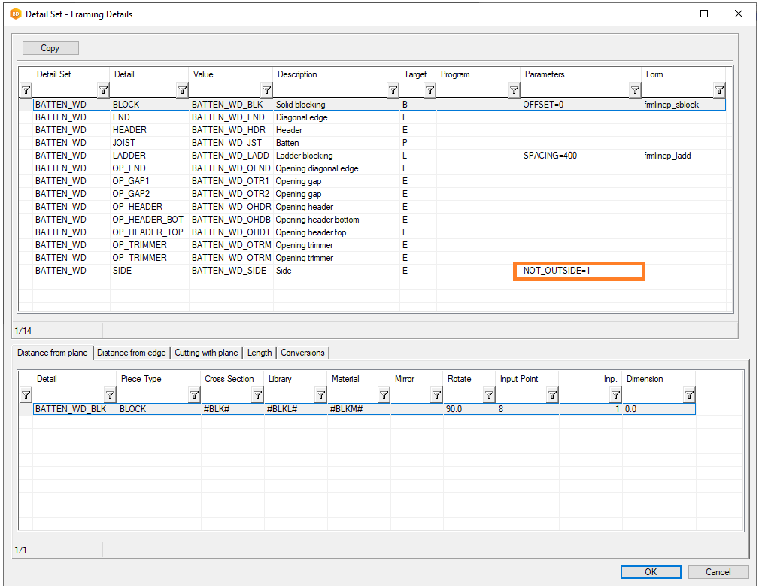Open the Parameters column filter icon

click(x=635, y=90)
